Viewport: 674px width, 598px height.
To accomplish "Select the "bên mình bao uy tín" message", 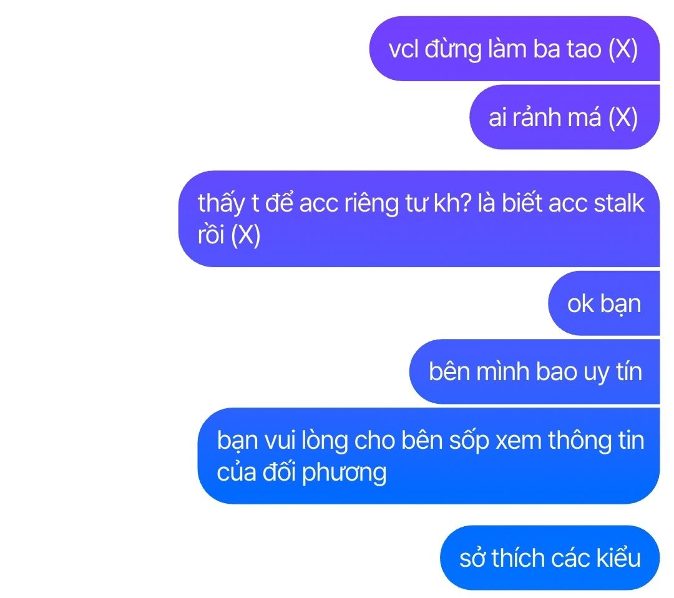I will coord(535,371).
